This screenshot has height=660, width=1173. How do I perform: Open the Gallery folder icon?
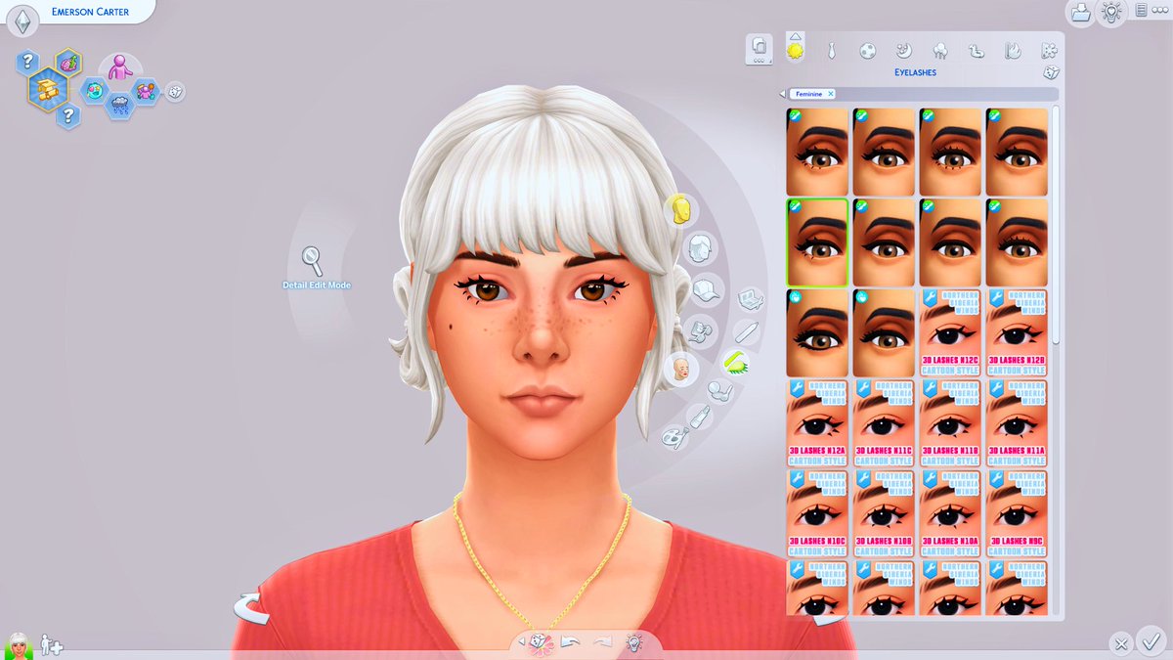pos(1080,14)
